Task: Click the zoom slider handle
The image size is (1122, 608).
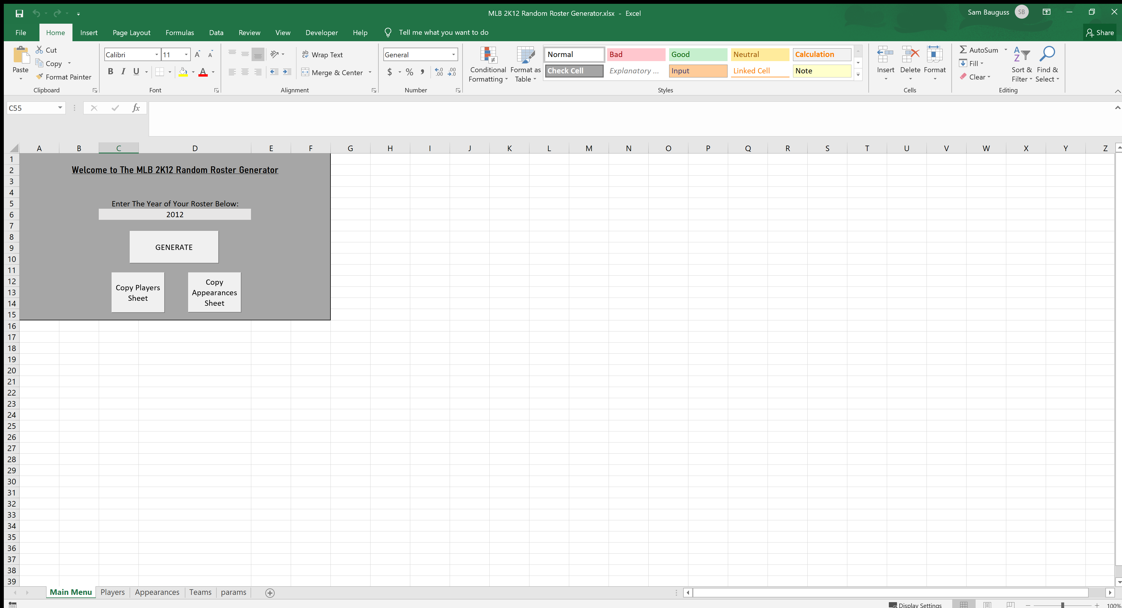Action: click(1062, 605)
